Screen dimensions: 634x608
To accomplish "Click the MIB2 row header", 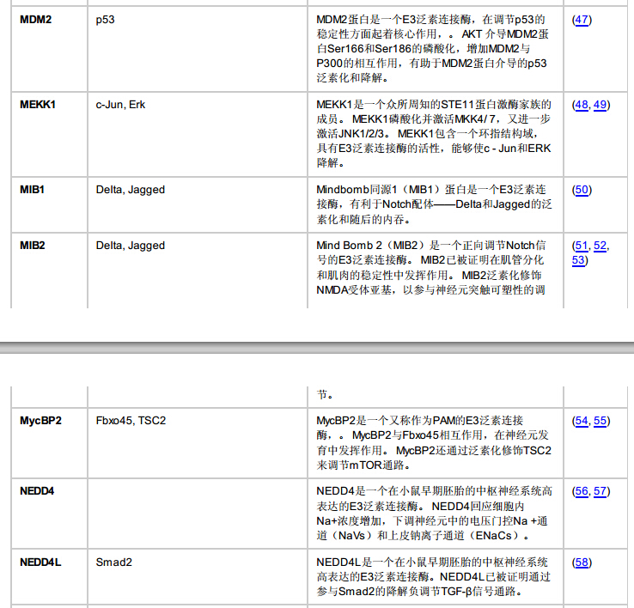I will tap(33, 246).
